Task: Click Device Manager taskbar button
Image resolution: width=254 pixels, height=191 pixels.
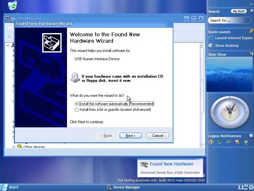Action: tap(123, 187)
